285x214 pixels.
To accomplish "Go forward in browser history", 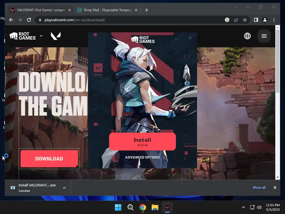I will 20,20.
